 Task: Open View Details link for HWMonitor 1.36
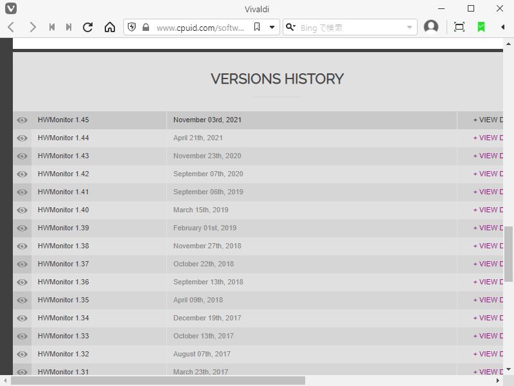tap(488, 282)
